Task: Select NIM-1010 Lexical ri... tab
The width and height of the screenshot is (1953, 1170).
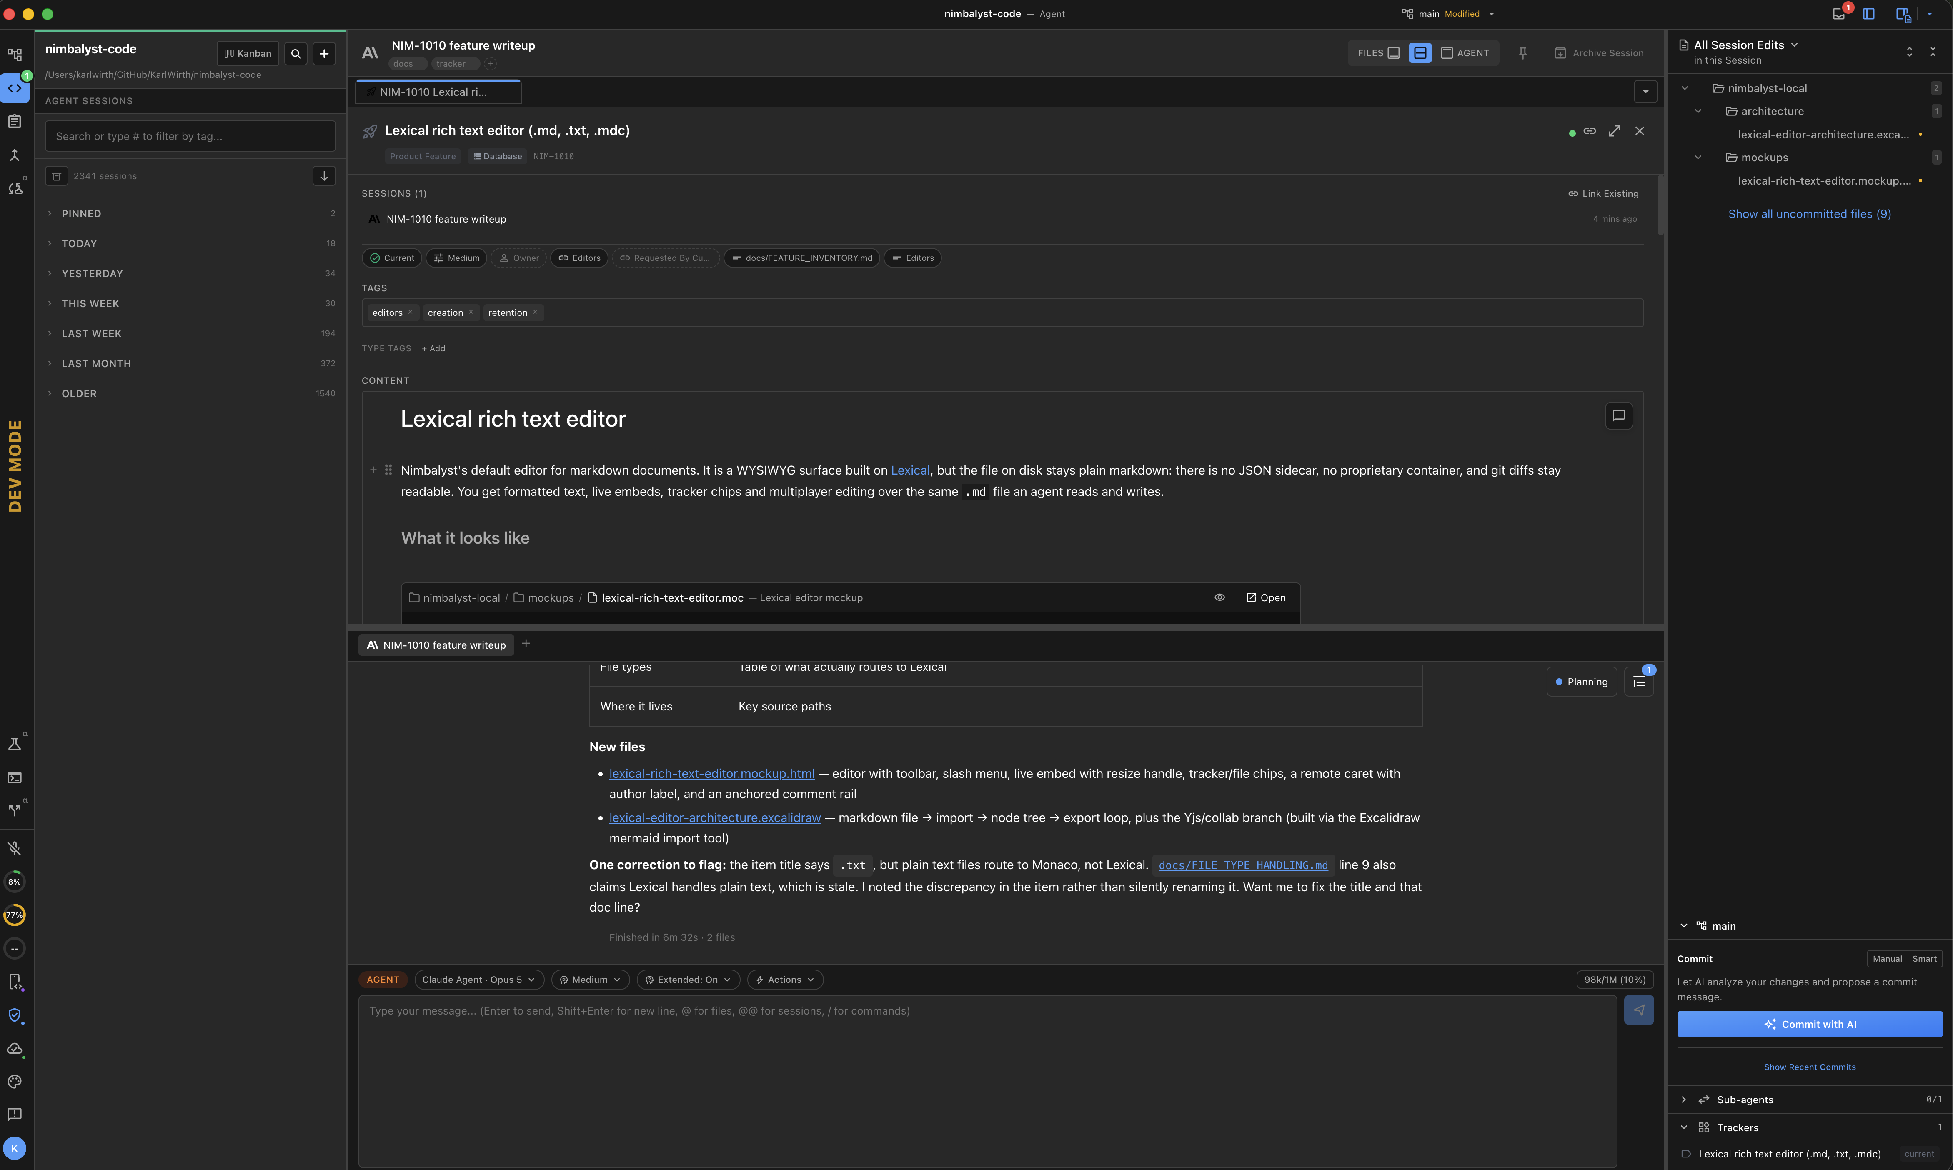Action: (x=438, y=92)
